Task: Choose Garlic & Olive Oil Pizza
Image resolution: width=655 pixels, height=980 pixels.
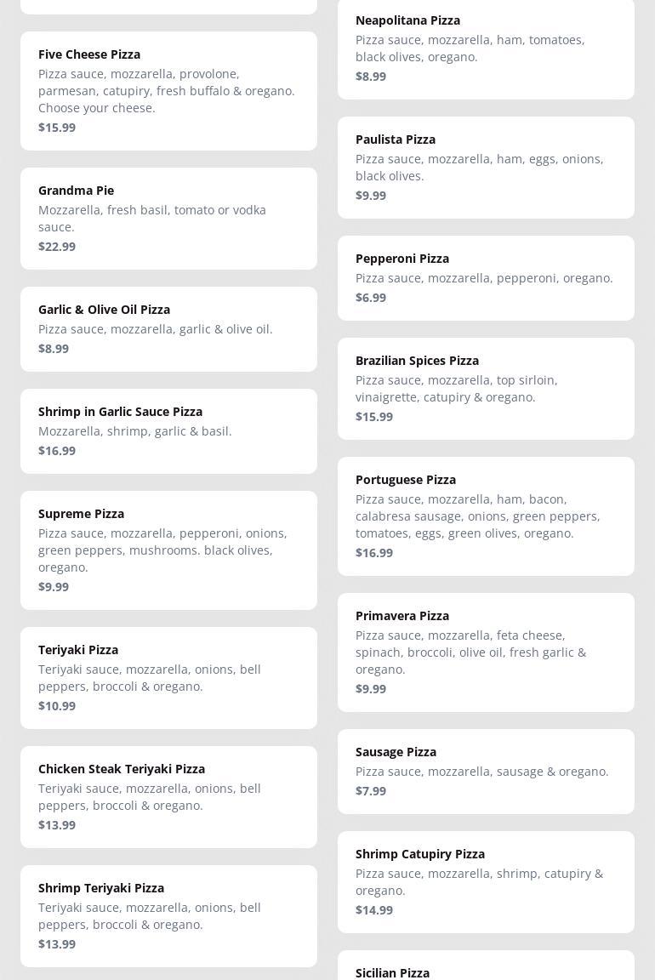Action: [x=168, y=328]
